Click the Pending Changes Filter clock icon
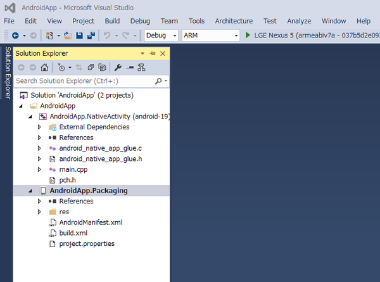380x282 pixels. pos(61,67)
